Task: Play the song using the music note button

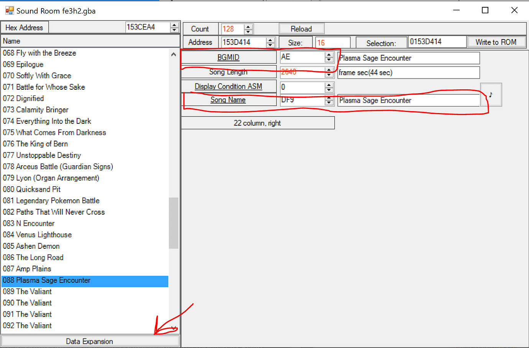Action: point(491,95)
